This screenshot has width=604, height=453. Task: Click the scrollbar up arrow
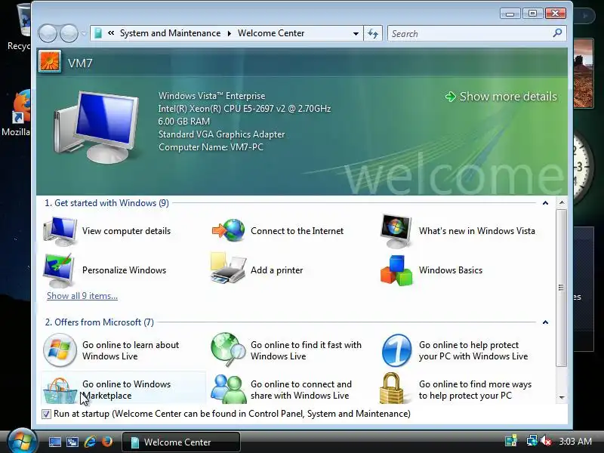562,202
